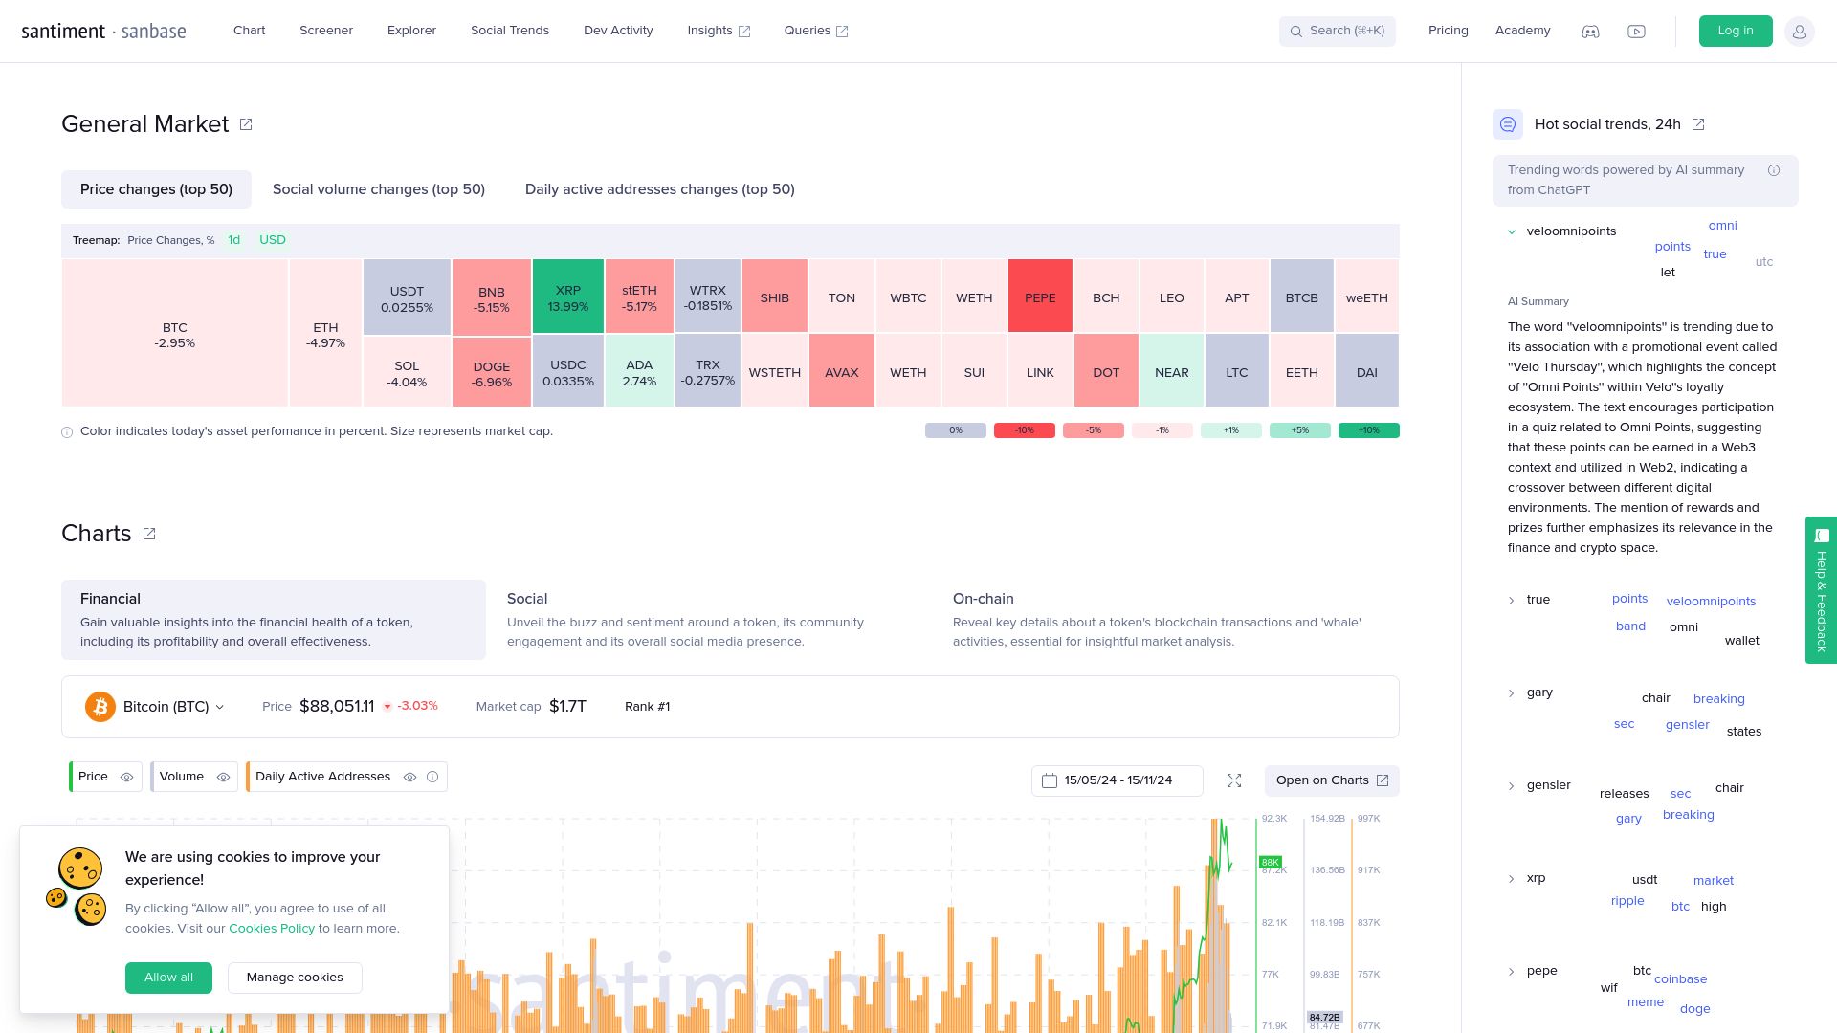Click the +5% legend swatch
Image resolution: width=1837 pixels, height=1033 pixels.
1300,430
